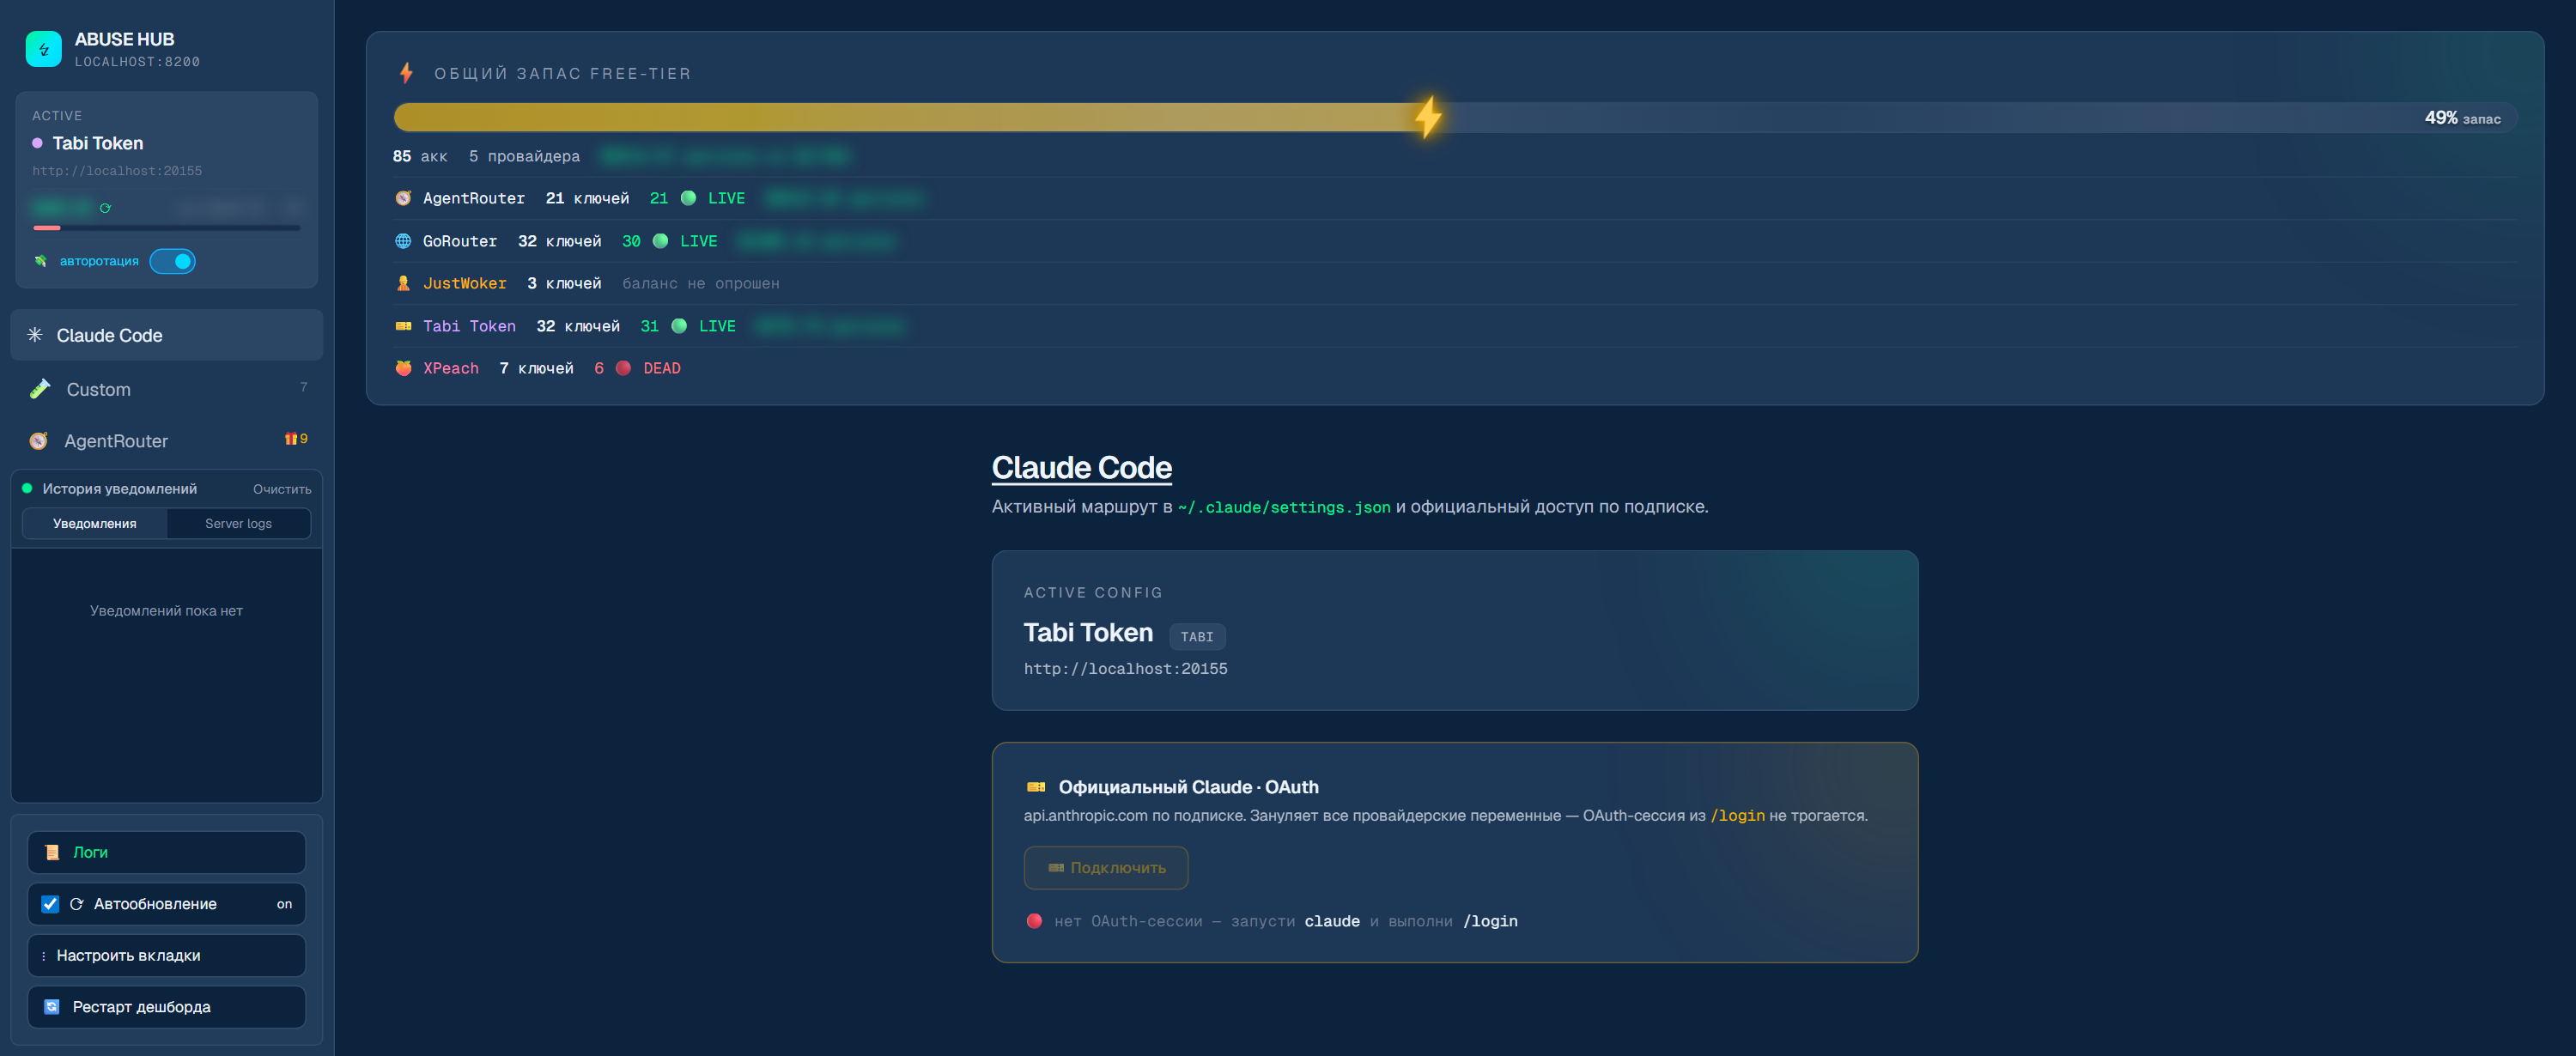Click the ~/.claude/settings.json path text

tap(1284, 507)
